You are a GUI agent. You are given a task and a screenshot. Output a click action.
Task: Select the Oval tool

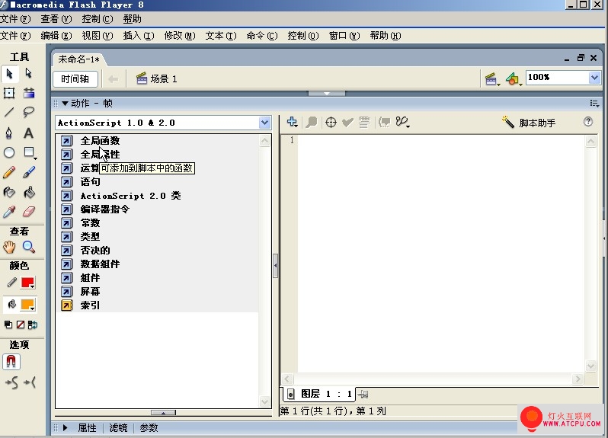coord(9,152)
